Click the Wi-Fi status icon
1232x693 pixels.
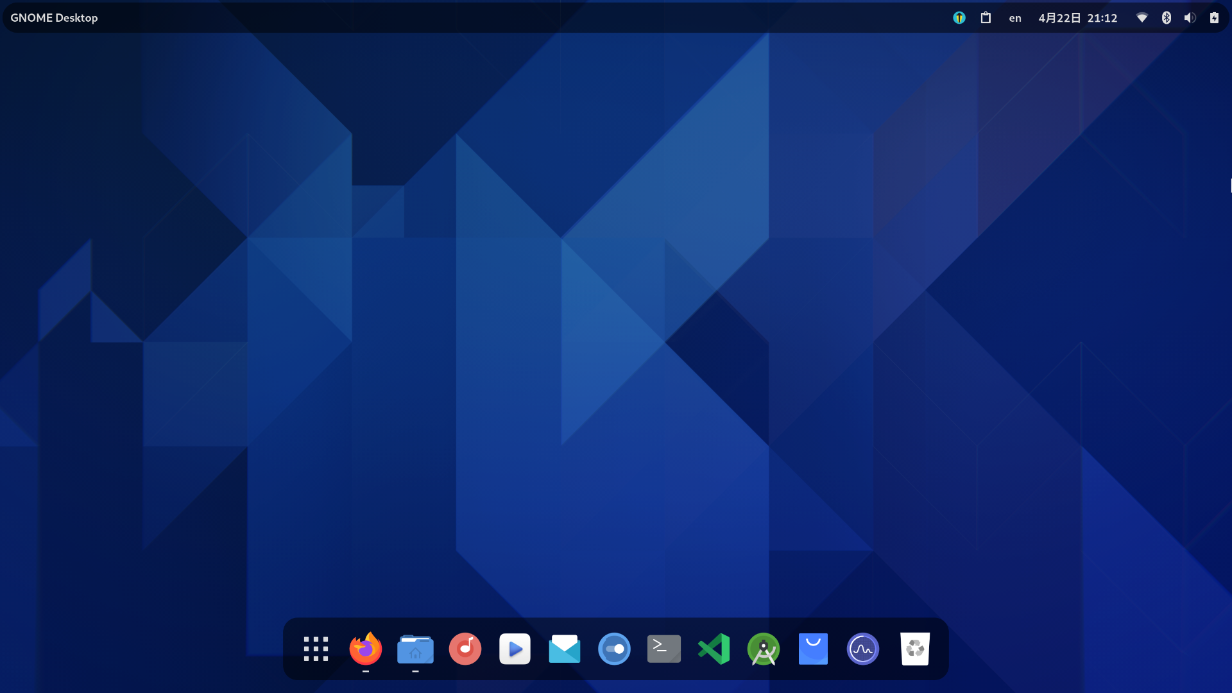[x=1142, y=17]
